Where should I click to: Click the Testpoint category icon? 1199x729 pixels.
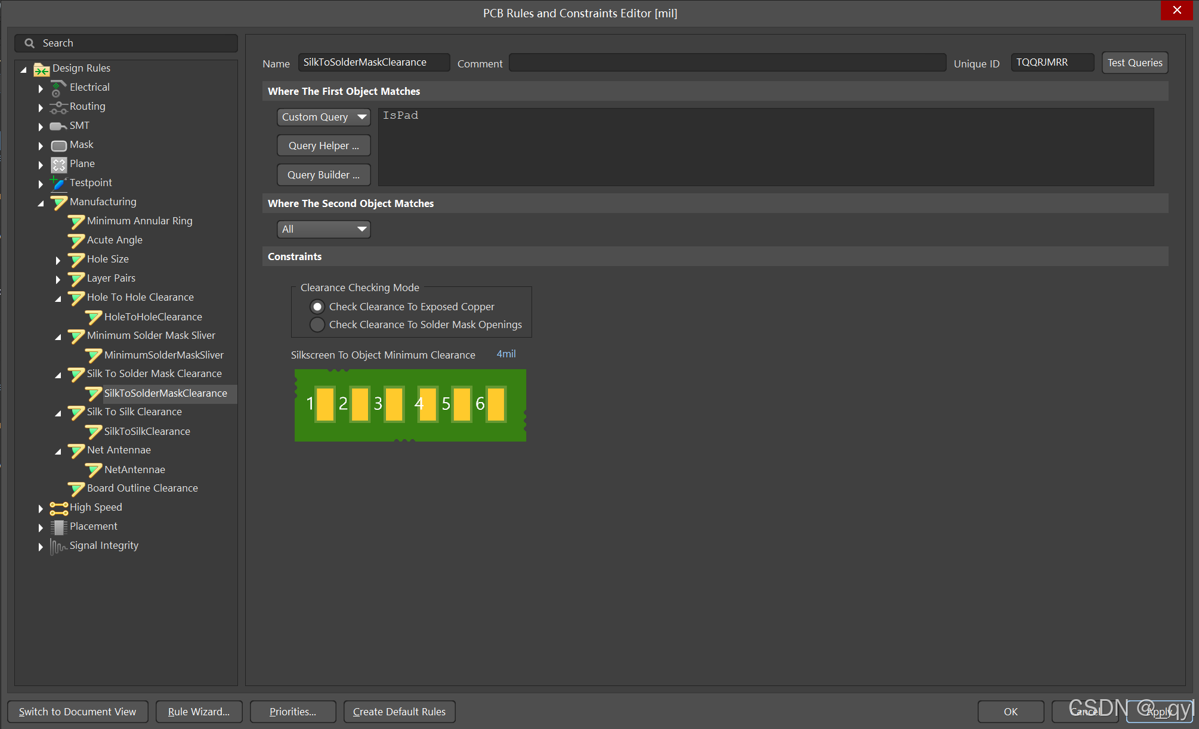58,183
